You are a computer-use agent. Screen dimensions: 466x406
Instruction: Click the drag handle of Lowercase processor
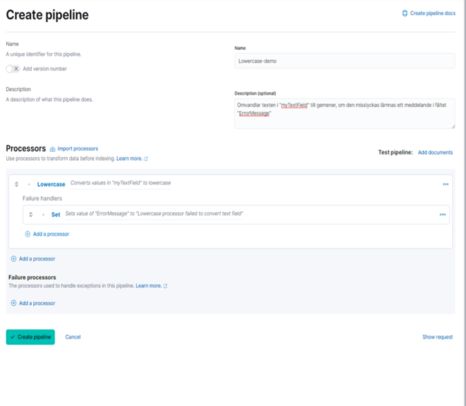[x=17, y=184]
